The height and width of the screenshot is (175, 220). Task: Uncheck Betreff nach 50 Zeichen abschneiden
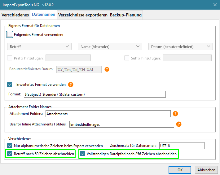(x=10, y=154)
